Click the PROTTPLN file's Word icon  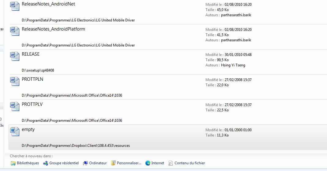(15, 81)
